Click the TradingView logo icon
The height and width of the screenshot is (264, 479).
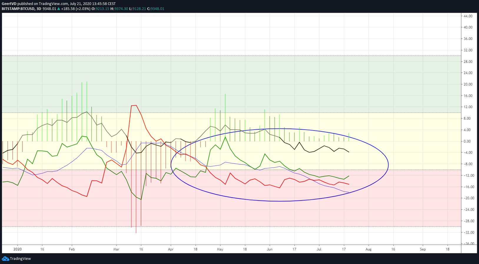click(x=5, y=259)
